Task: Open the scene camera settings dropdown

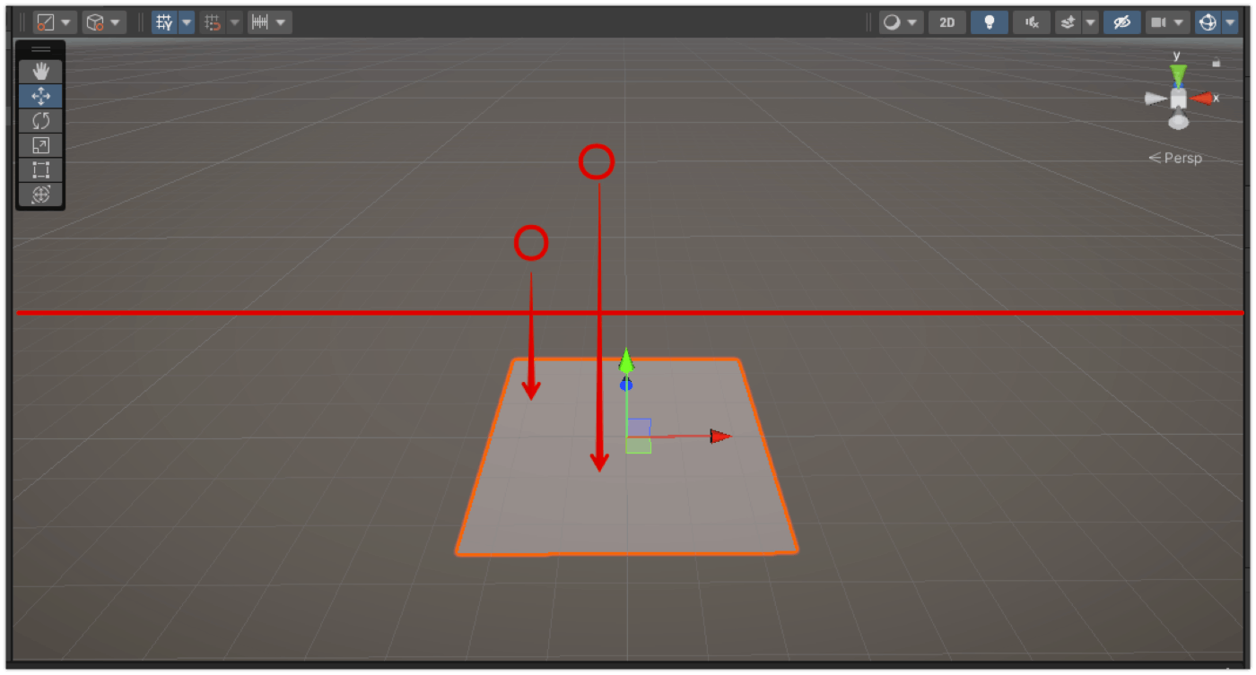Action: point(1167,22)
